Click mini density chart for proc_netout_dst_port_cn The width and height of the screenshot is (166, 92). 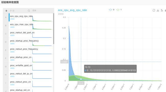(42, 35)
